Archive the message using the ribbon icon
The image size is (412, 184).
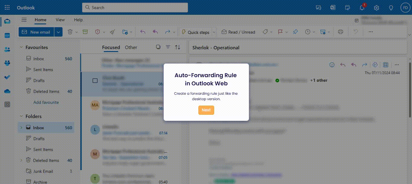[x=85, y=32]
